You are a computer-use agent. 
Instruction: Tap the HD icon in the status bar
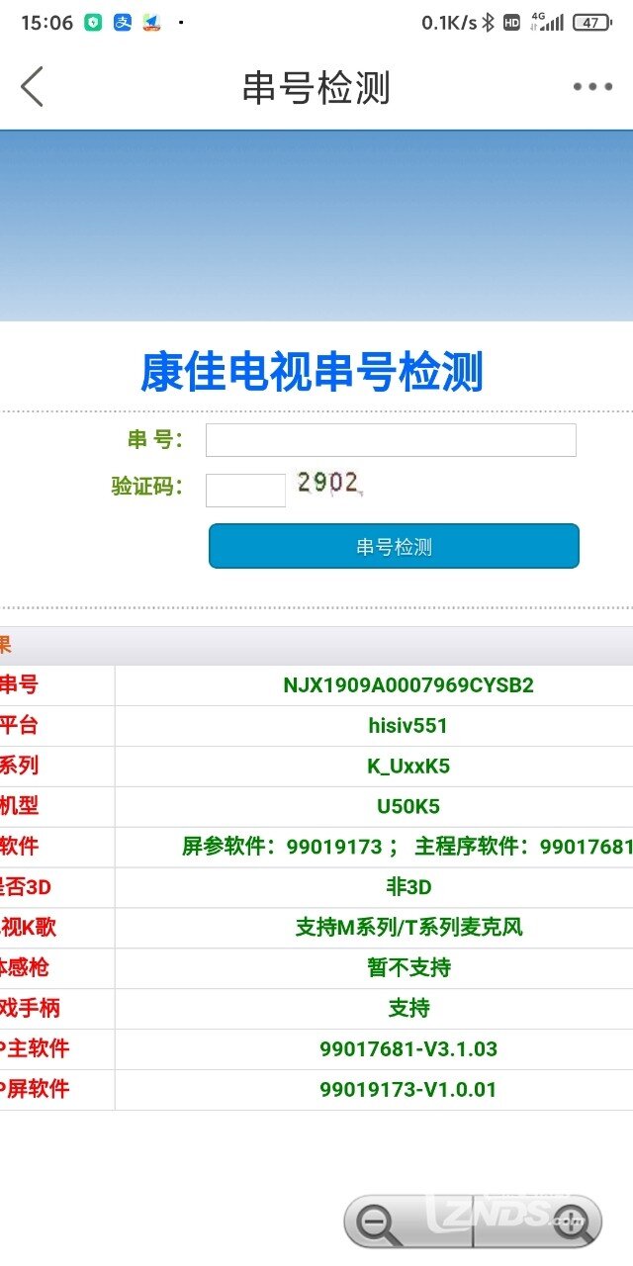[x=511, y=23]
